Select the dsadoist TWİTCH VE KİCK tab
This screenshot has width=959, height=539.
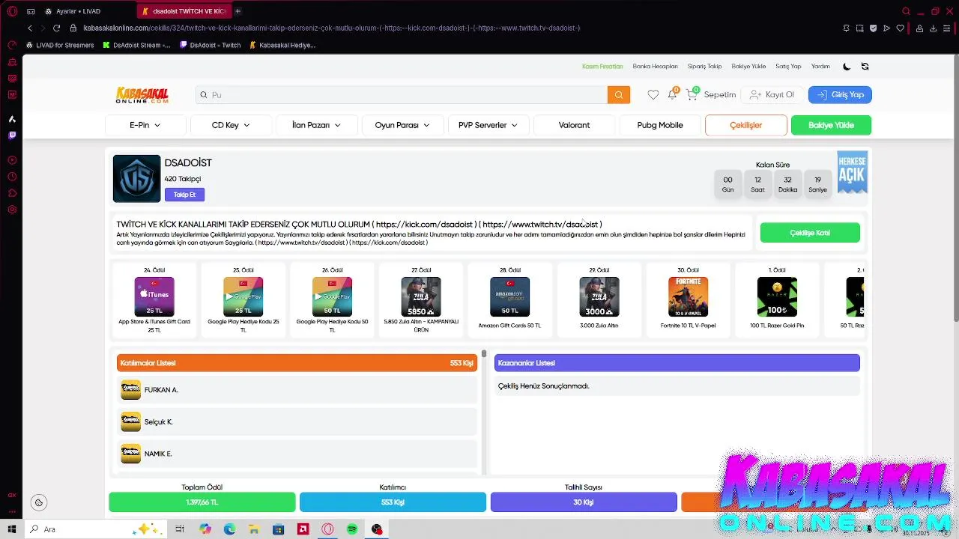[186, 11]
